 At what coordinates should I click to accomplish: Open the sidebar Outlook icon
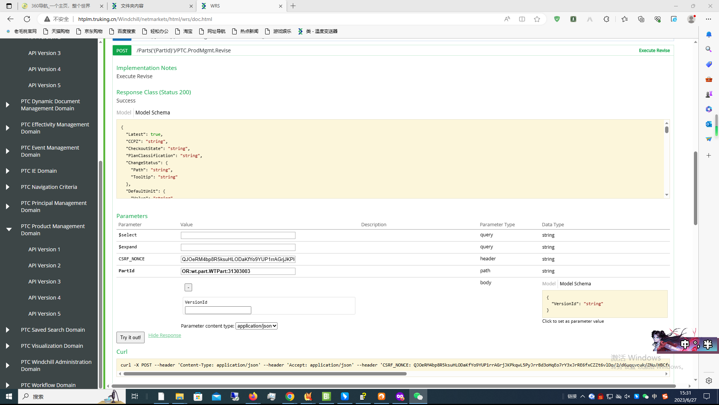709,124
